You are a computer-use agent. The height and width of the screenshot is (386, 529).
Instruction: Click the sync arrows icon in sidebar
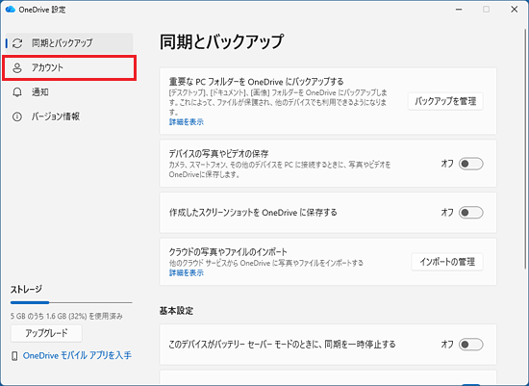[x=17, y=43]
